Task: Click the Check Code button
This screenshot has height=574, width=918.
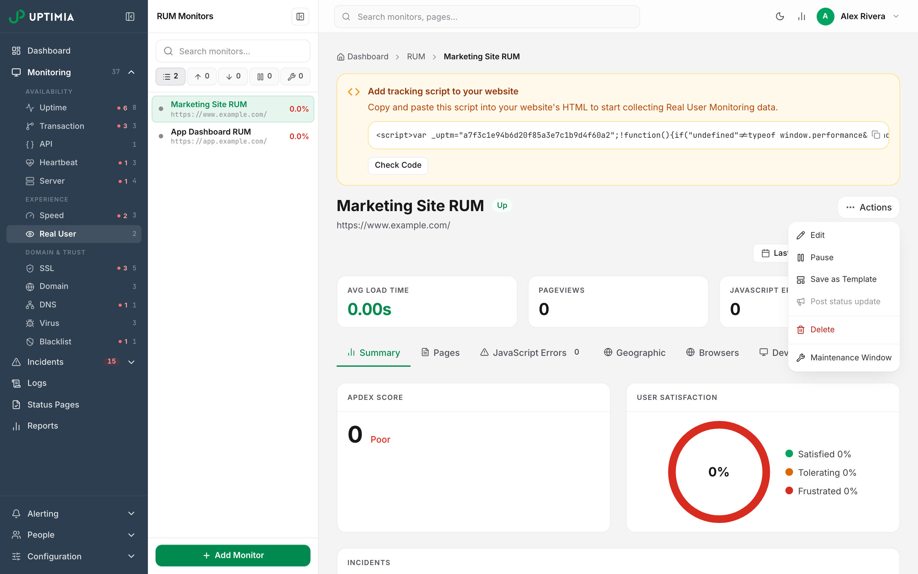Action: pos(398,165)
